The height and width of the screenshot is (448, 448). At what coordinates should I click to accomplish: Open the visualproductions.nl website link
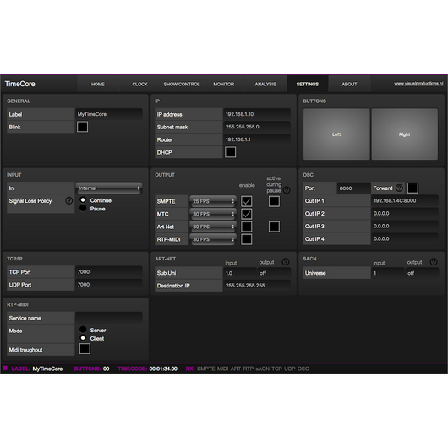click(418, 84)
